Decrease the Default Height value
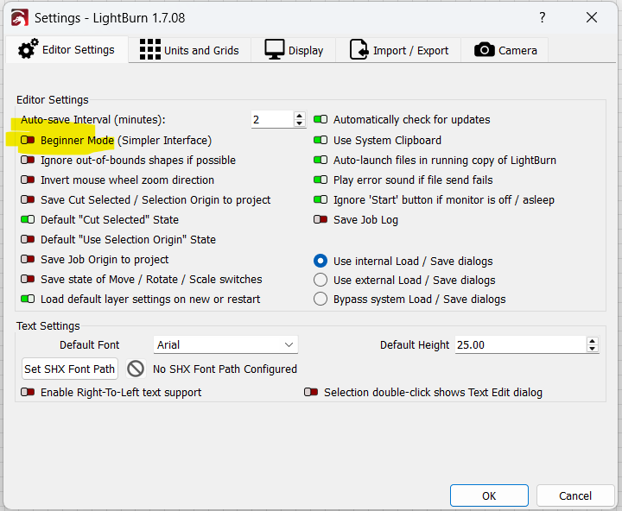The height and width of the screenshot is (511, 622). tap(593, 349)
